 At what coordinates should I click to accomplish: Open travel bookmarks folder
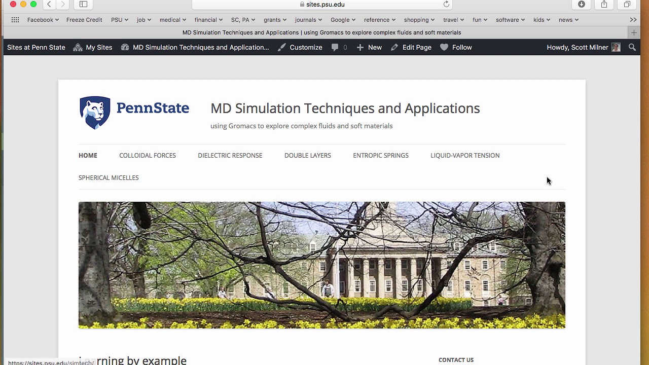click(453, 20)
